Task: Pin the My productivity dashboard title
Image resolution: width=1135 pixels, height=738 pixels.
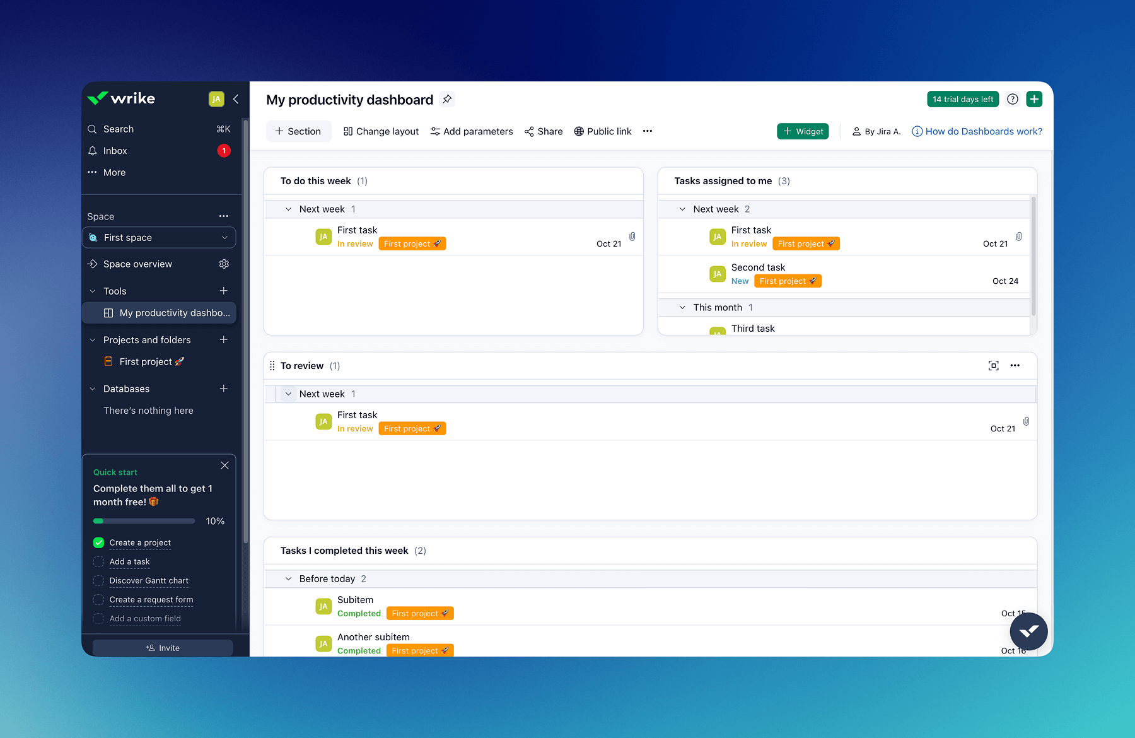Action: coord(447,99)
